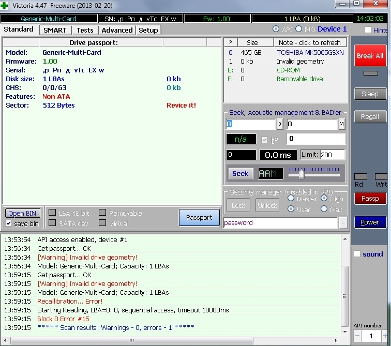Select API access mode radio button
The width and height of the screenshot is (391, 346).
coord(276,29)
